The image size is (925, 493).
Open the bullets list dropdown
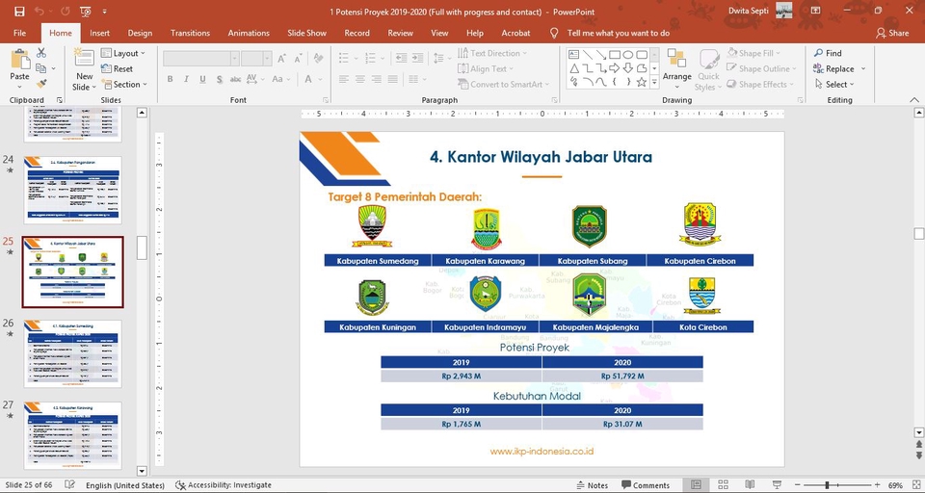357,58
